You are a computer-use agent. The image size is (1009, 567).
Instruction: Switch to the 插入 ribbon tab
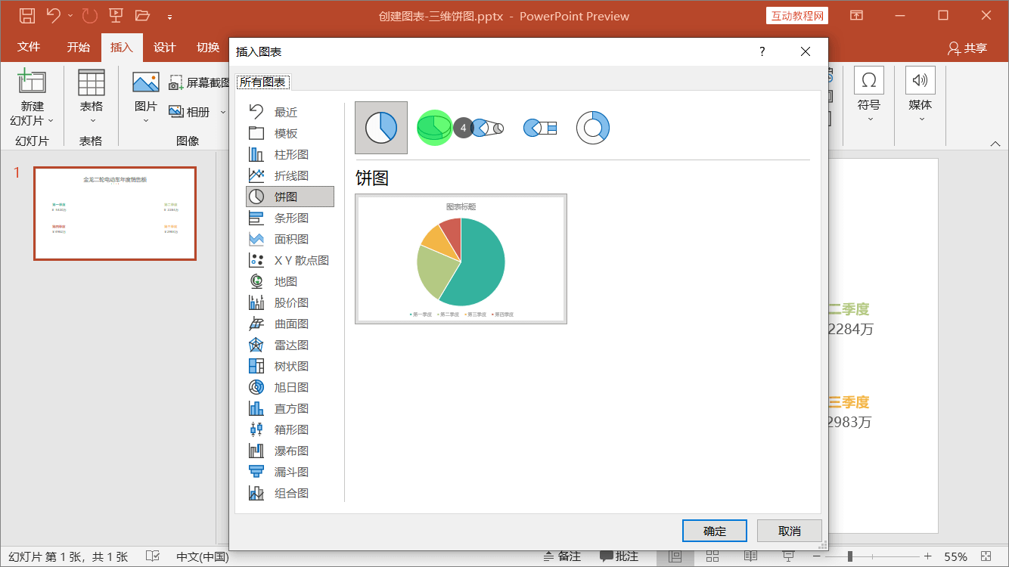click(x=121, y=47)
